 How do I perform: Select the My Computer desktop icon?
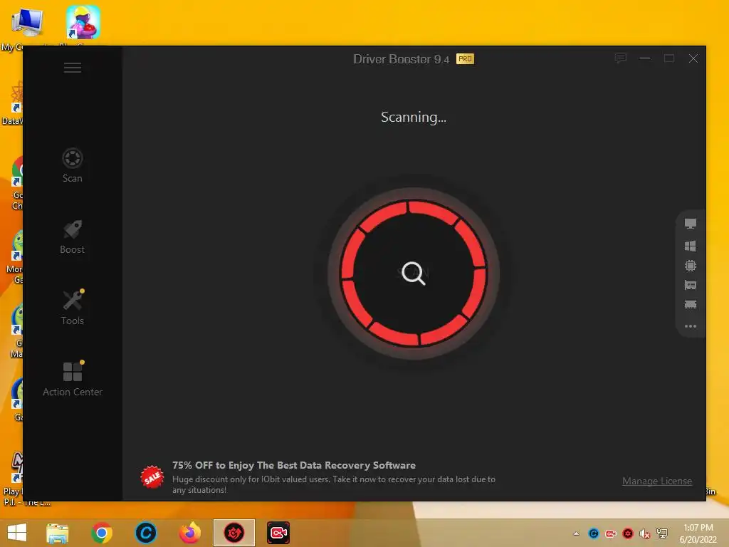tap(28, 24)
